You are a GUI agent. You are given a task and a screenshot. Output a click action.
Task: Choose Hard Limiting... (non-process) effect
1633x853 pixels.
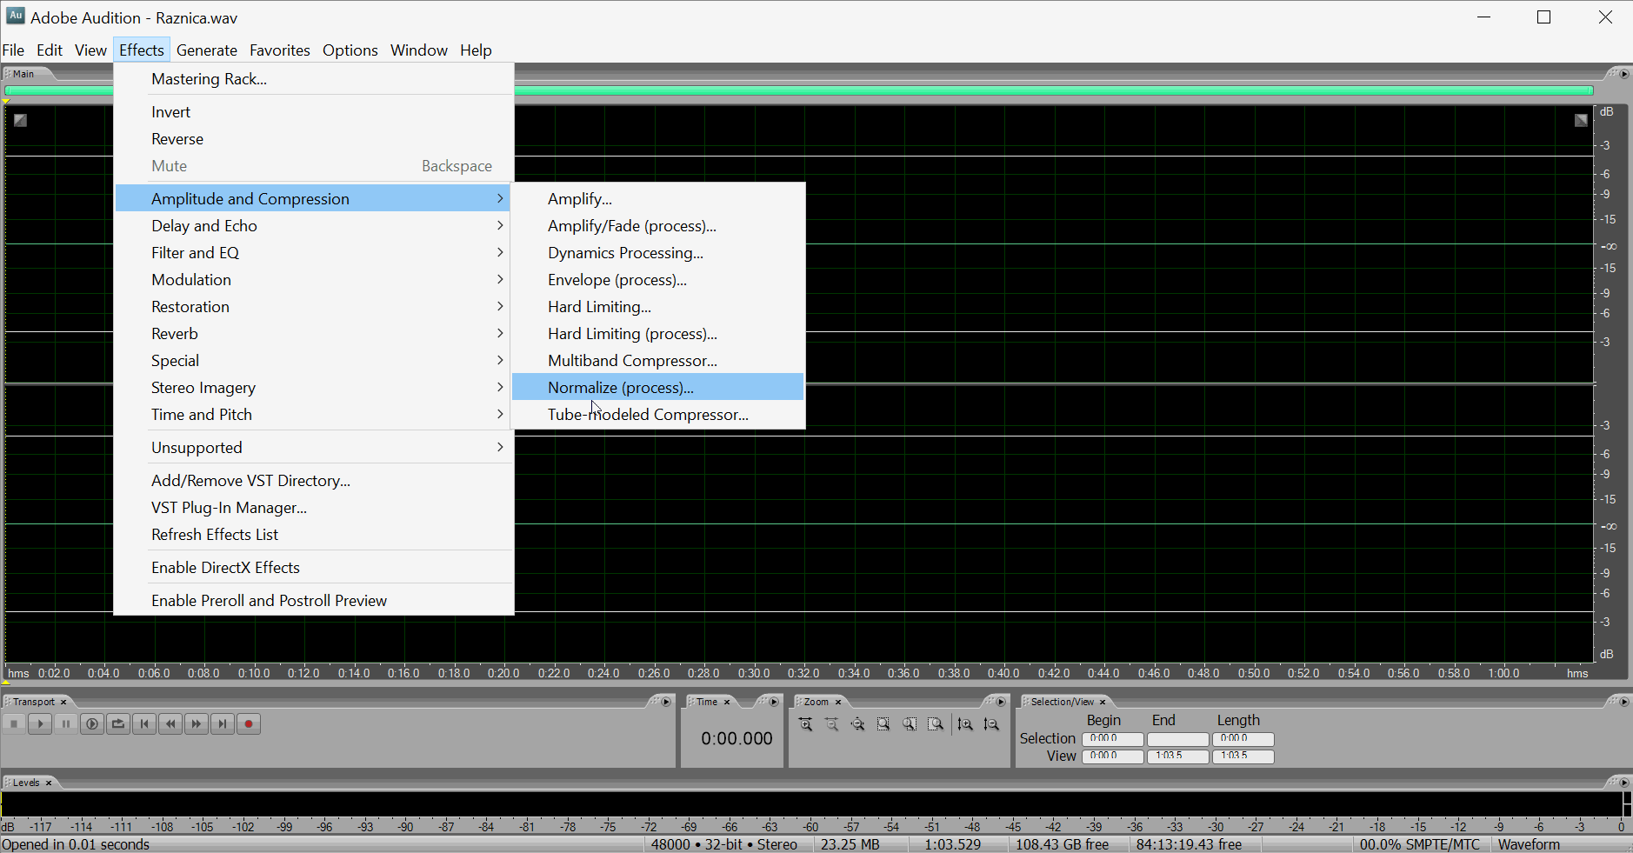tap(658, 307)
